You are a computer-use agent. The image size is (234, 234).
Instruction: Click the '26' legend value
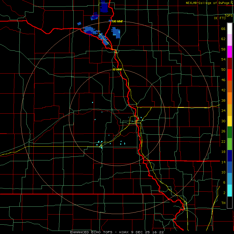coord(223,131)
